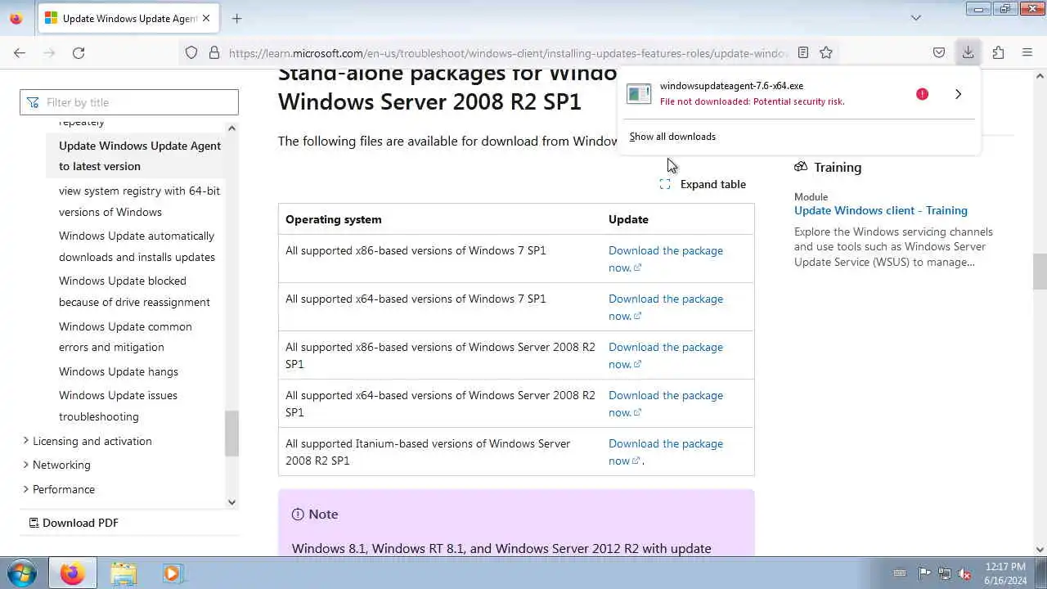The width and height of the screenshot is (1047, 589).
Task: Select Update Windows Update Agent to latest version
Action: coord(140,155)
